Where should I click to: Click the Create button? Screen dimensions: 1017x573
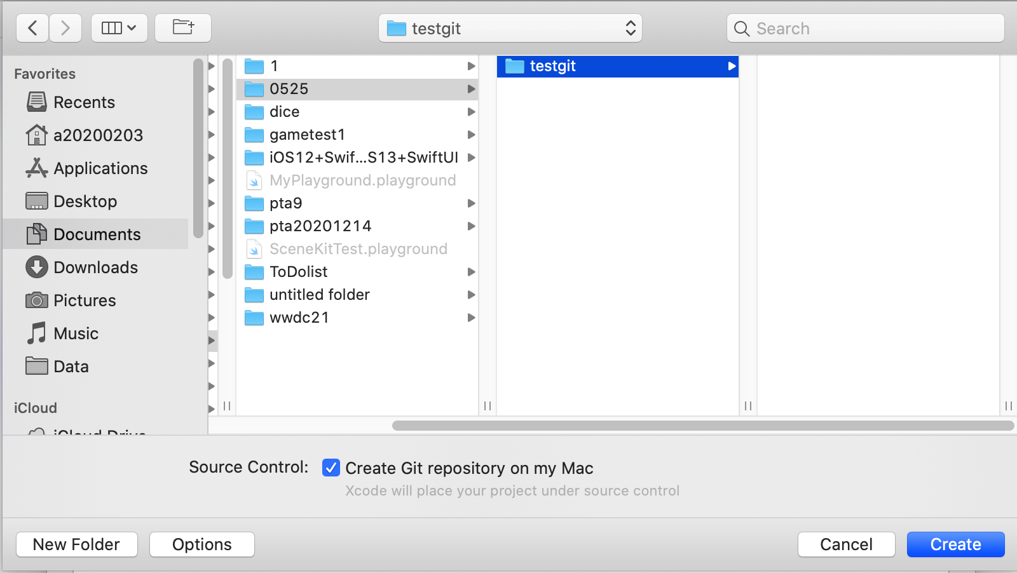click(x=956, y=544)
